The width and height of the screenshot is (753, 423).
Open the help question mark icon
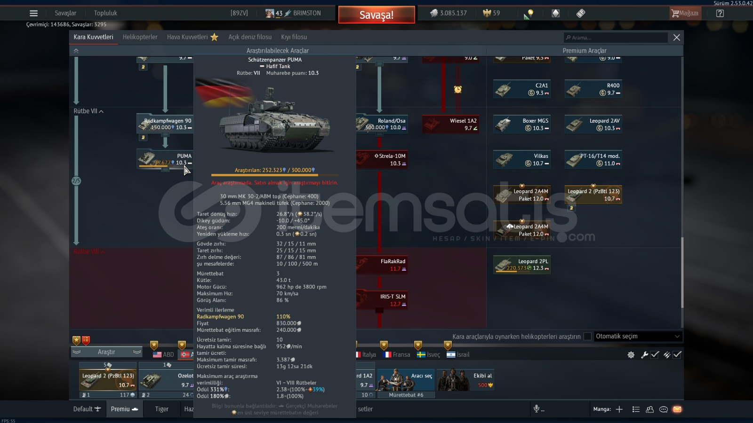click(720, 13)
